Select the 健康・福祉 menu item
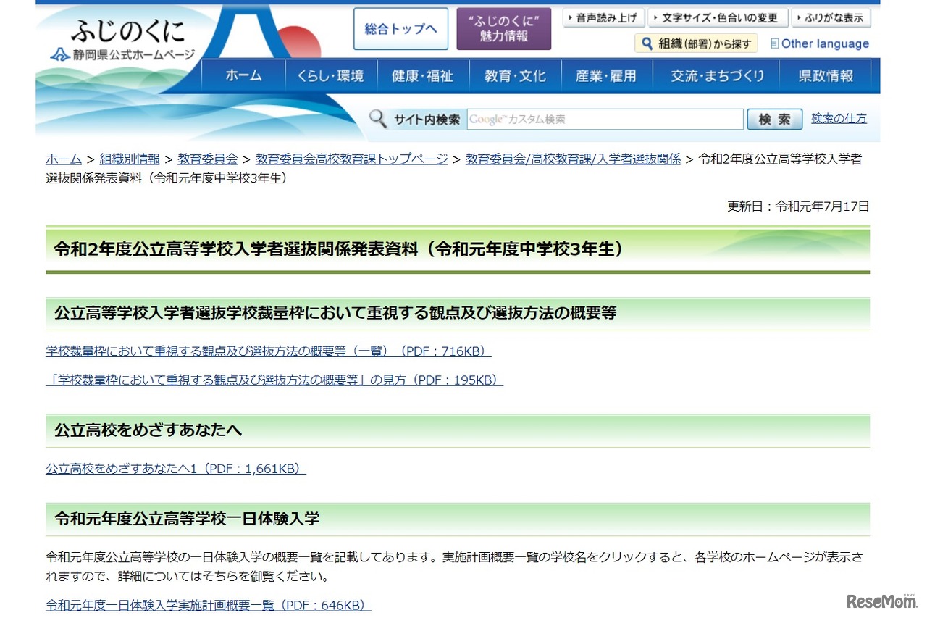This screenshot has width=927, height=618. pos(423,75)
